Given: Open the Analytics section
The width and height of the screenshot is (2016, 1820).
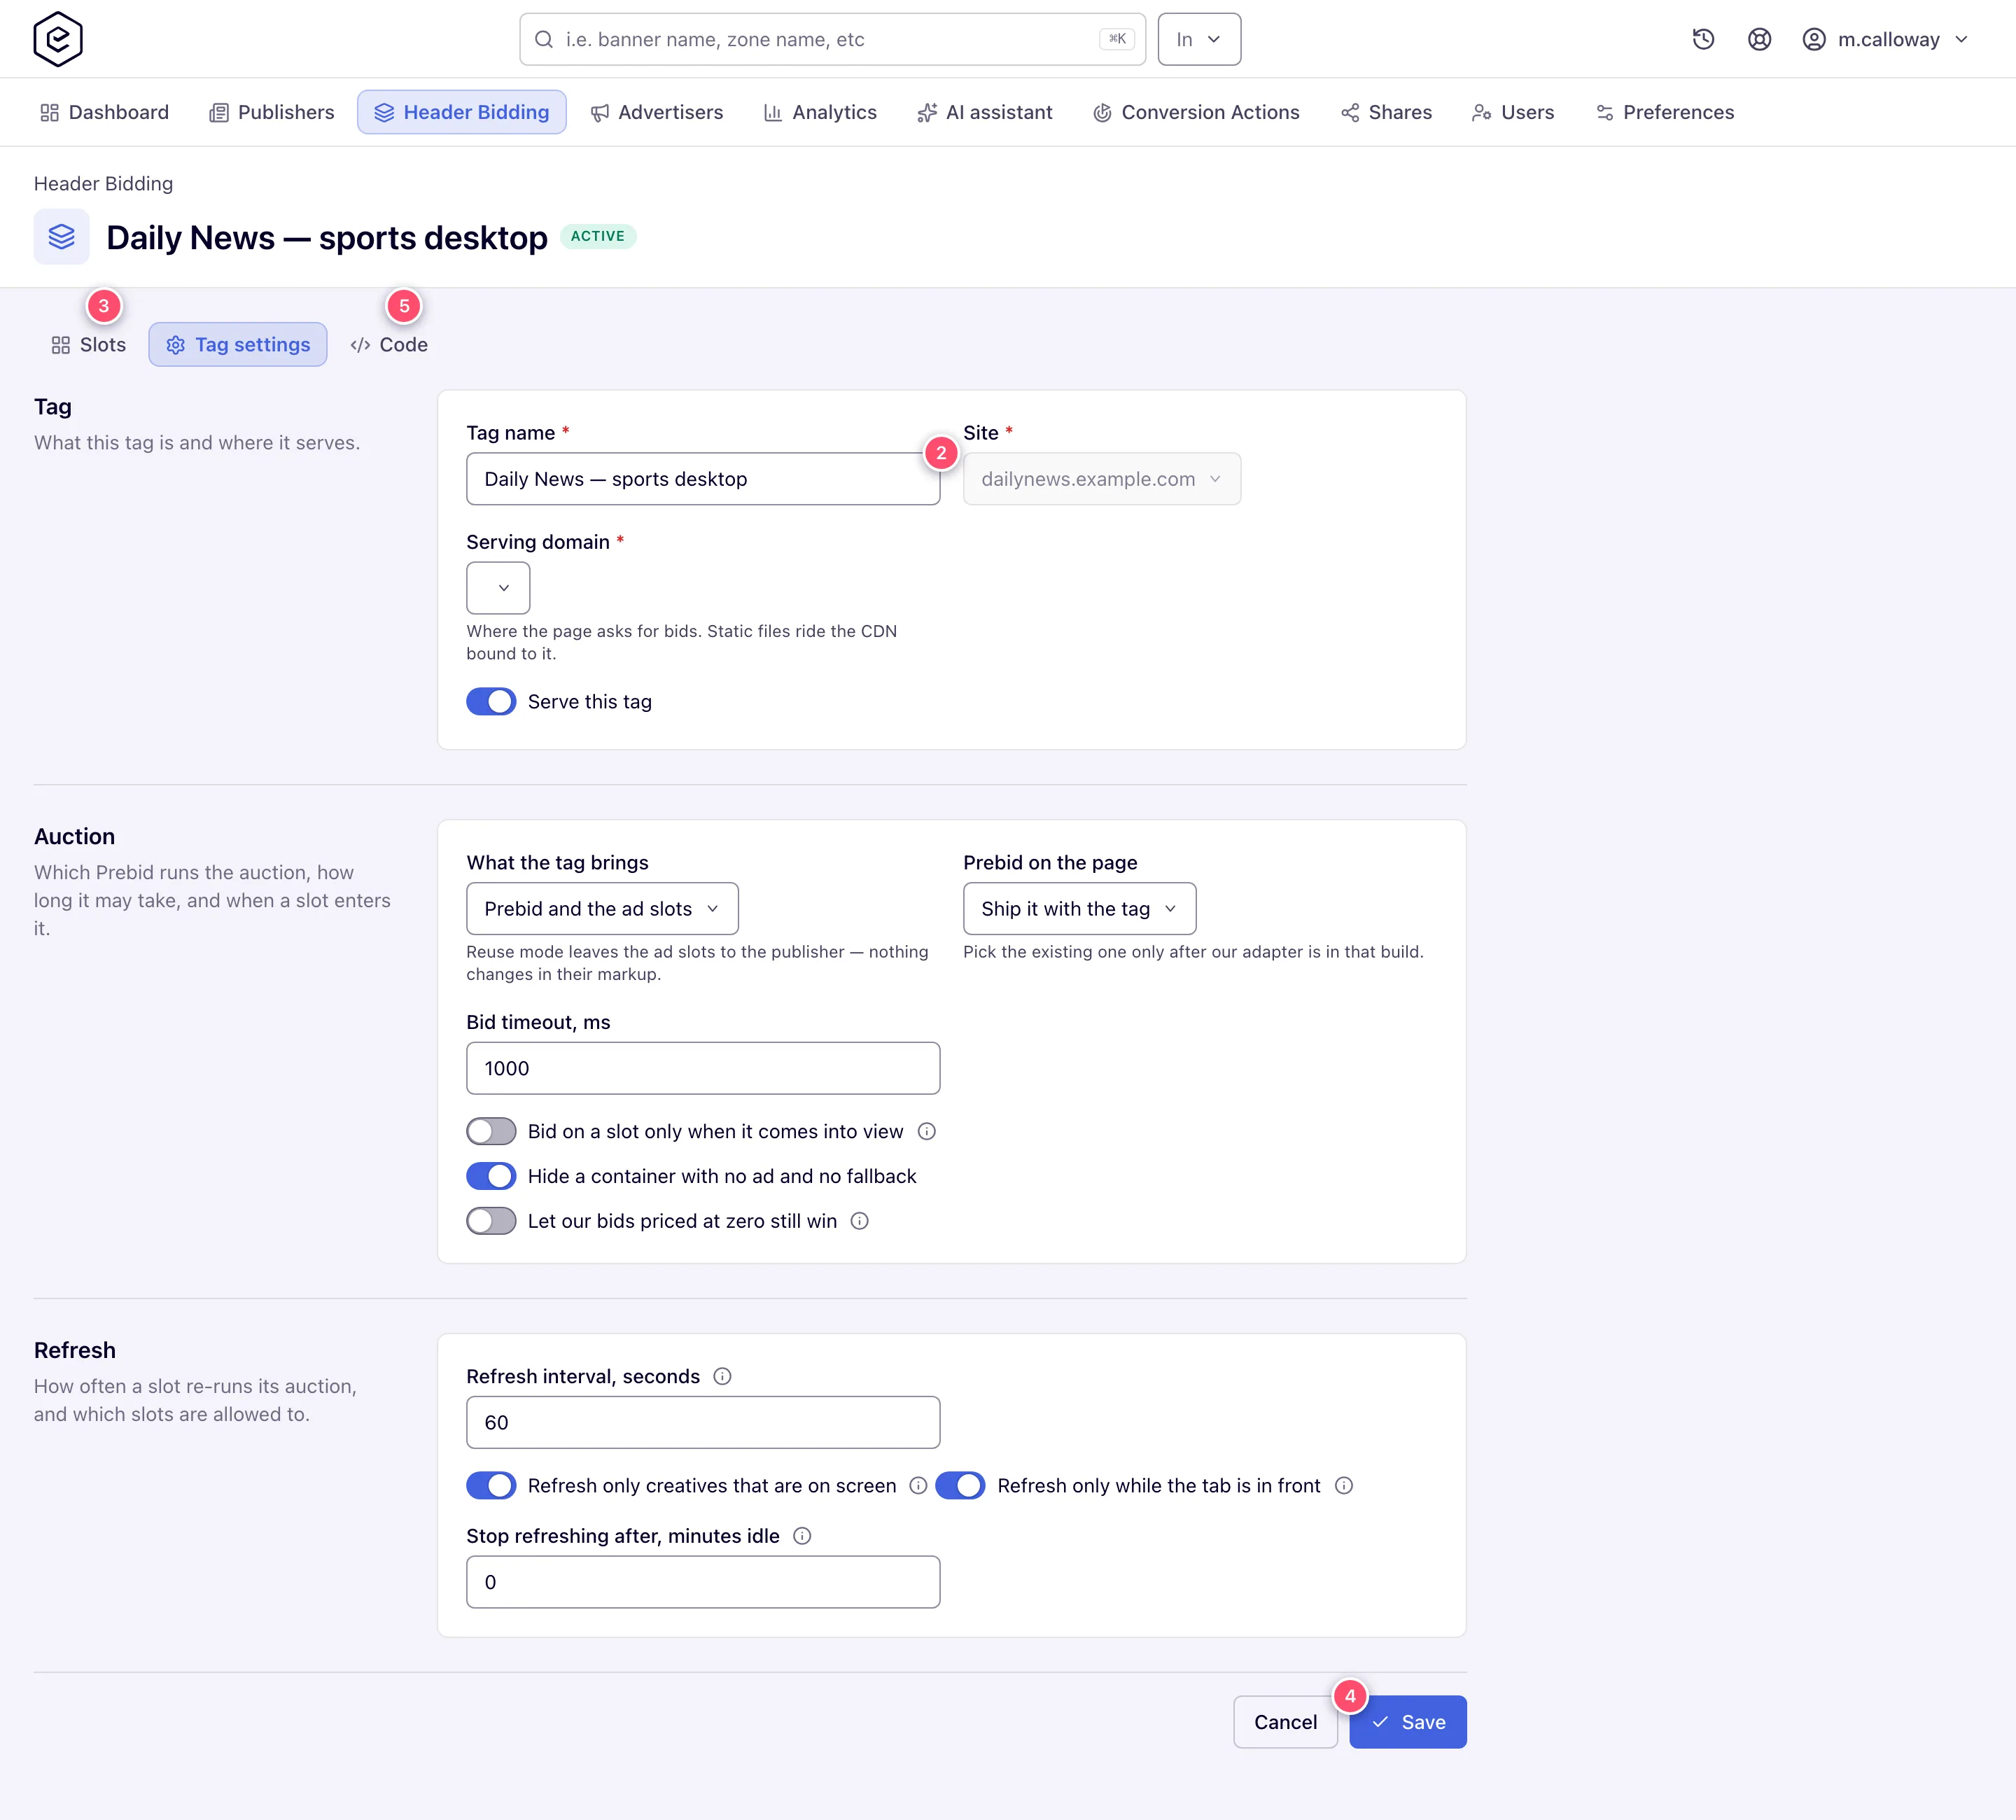Looking at the screenshot, I should 820,112.
